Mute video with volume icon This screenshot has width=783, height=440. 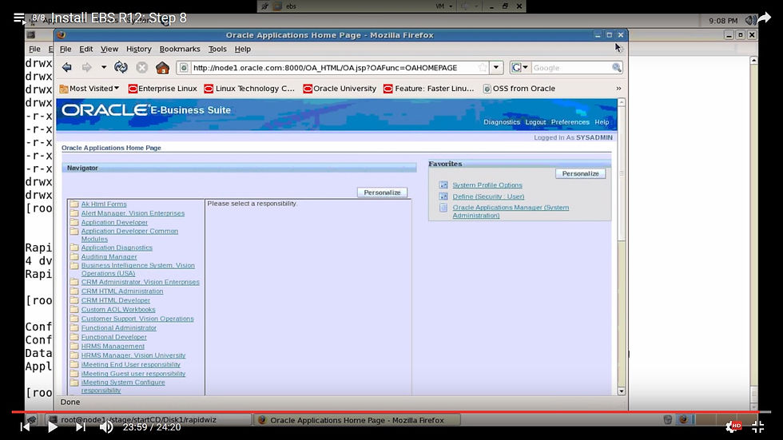click(x=105, y=427)
